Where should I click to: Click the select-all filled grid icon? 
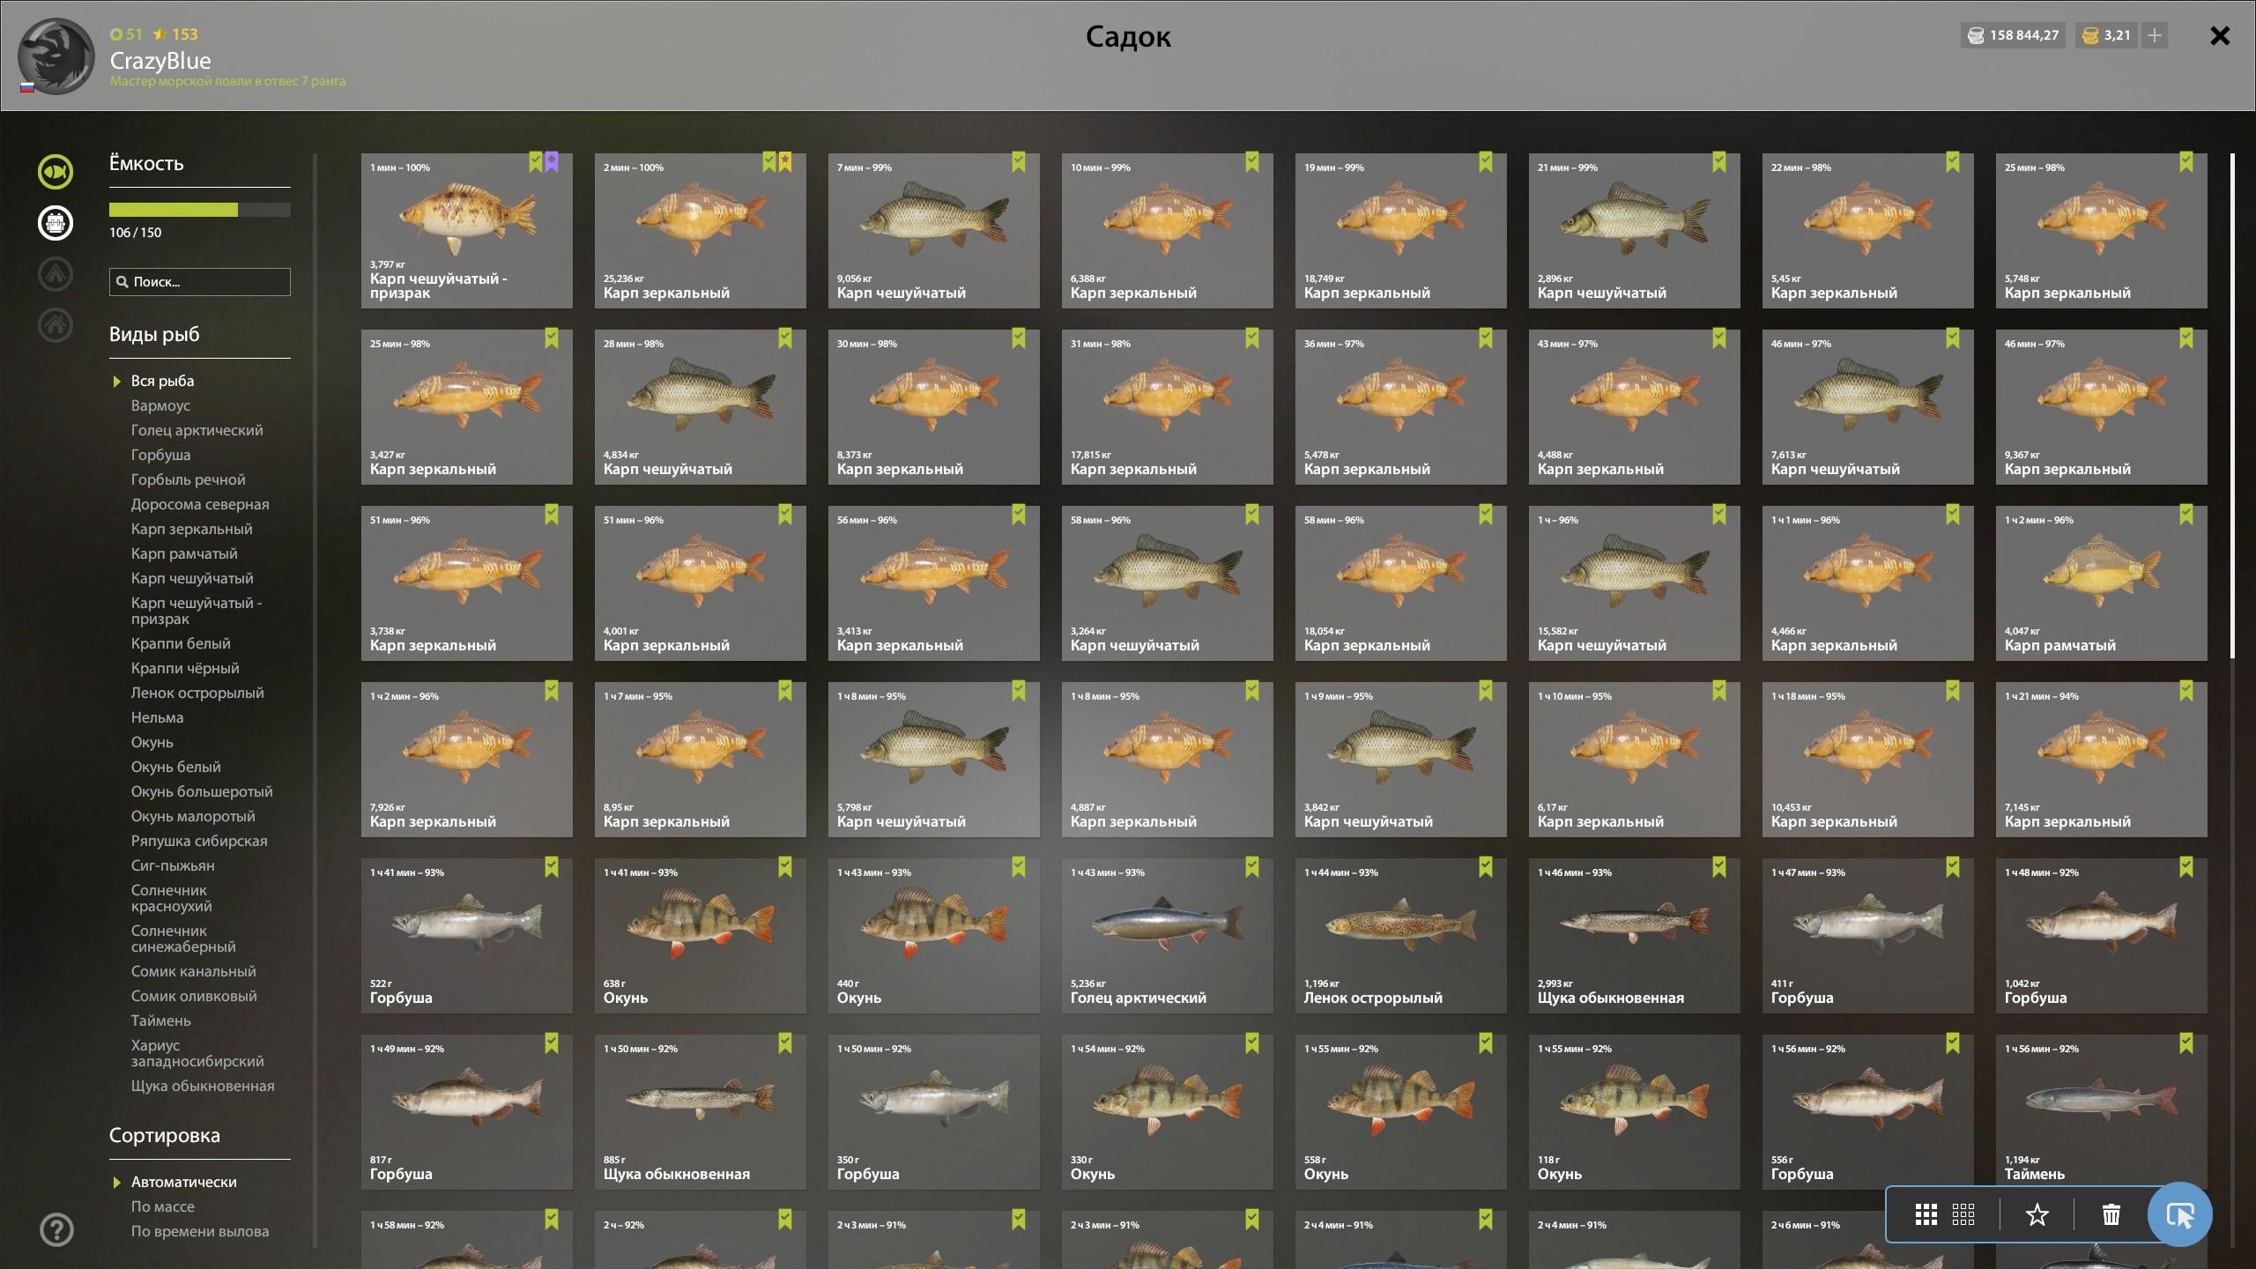(1926, 1214)
